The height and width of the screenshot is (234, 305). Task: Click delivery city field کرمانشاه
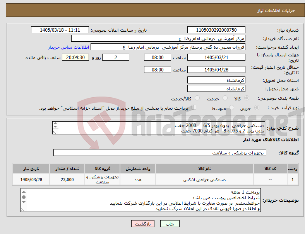216,89
